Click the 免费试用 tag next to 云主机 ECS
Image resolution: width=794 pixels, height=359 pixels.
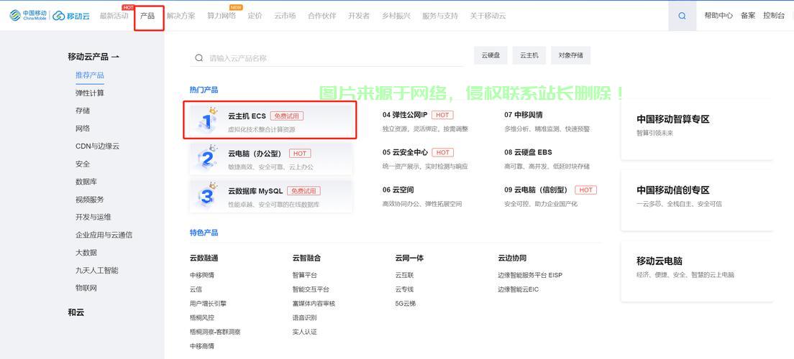287,116
